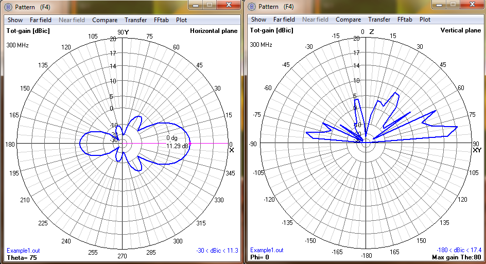Open Transfer menu in Vertical plane window
486x264 pixels.
pyautogui.click(x=379, y=20)
